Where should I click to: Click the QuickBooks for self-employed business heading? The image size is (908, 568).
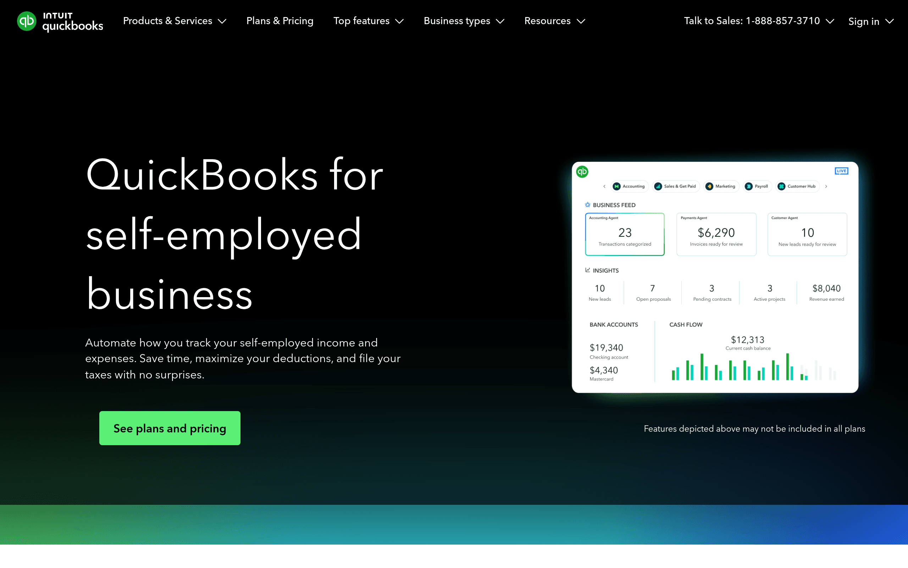point(234,234)
